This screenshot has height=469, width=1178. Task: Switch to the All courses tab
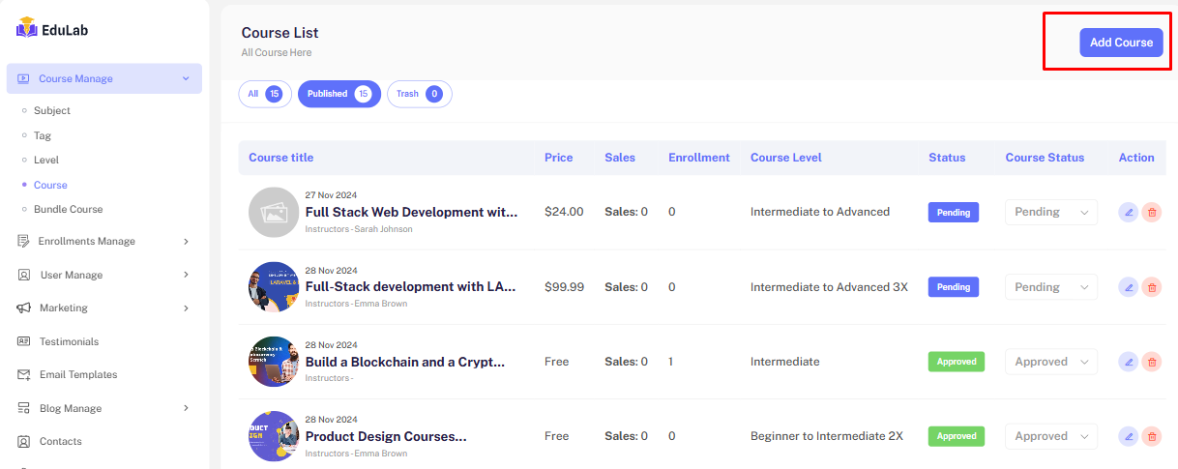pos(264,94)
